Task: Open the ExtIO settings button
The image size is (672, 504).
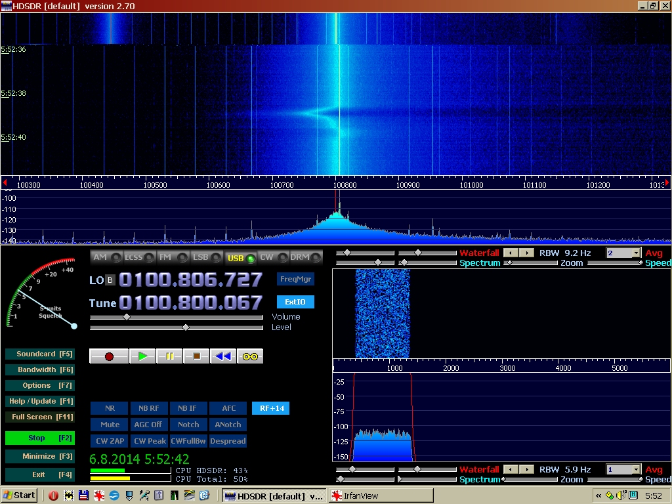Action: (296, 302)
